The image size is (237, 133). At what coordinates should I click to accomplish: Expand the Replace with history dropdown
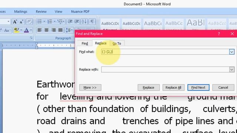(232, 69)
